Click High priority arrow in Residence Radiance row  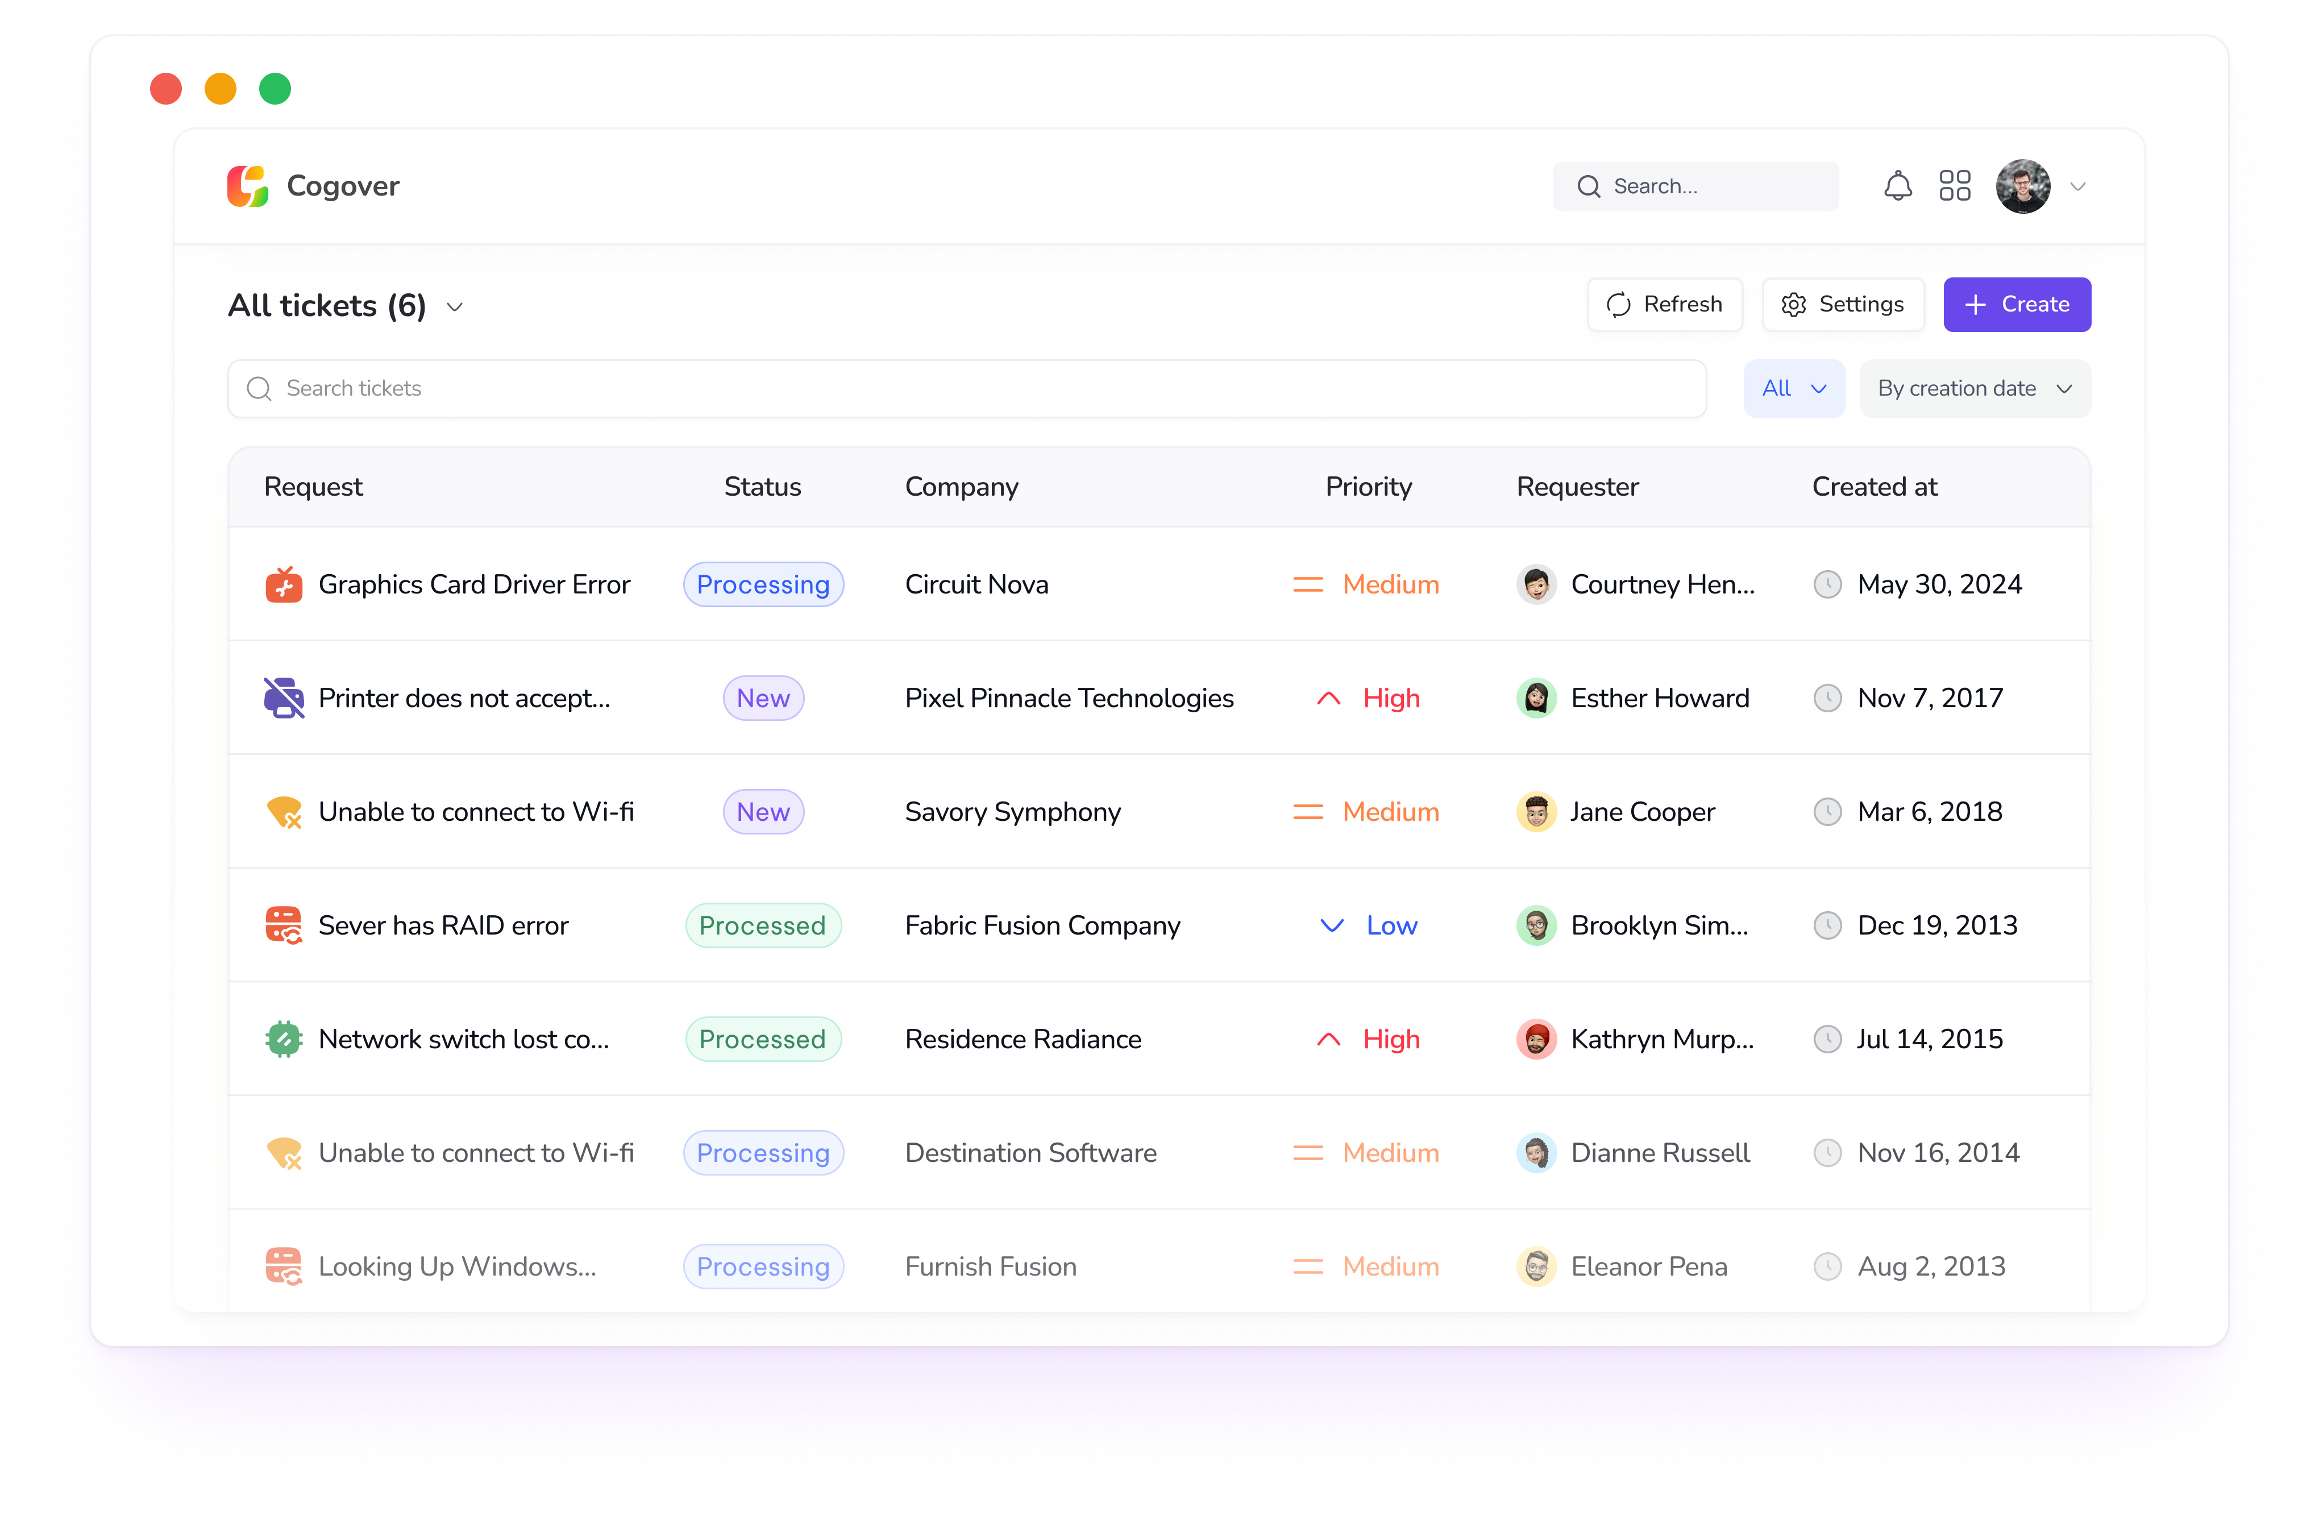click(1329, 1040)
